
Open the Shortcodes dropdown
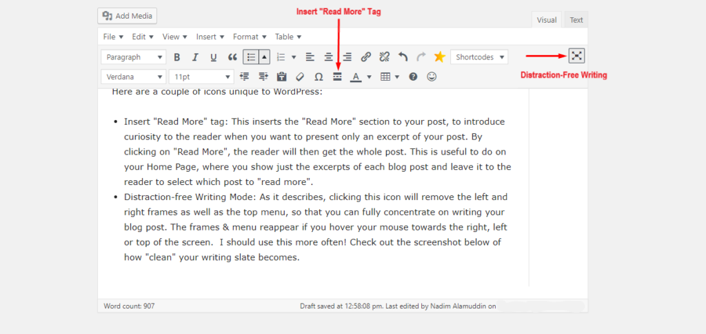pyautogui.click(x=479, y=57)
